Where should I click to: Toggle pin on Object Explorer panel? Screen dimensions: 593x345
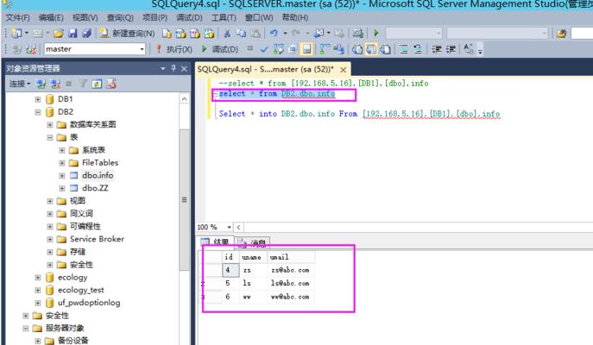point(173,68)
